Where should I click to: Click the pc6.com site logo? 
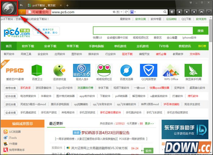[17, 33]
